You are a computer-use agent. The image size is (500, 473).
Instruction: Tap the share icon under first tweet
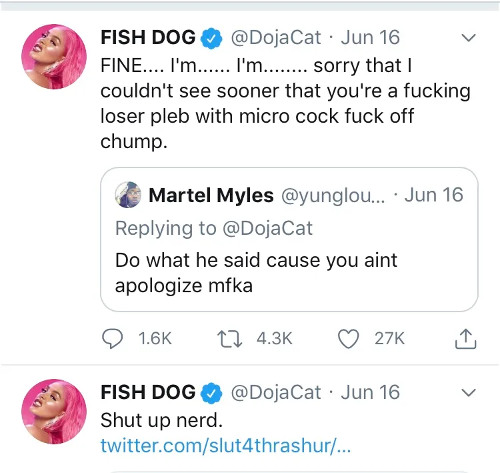pos(465,339)
